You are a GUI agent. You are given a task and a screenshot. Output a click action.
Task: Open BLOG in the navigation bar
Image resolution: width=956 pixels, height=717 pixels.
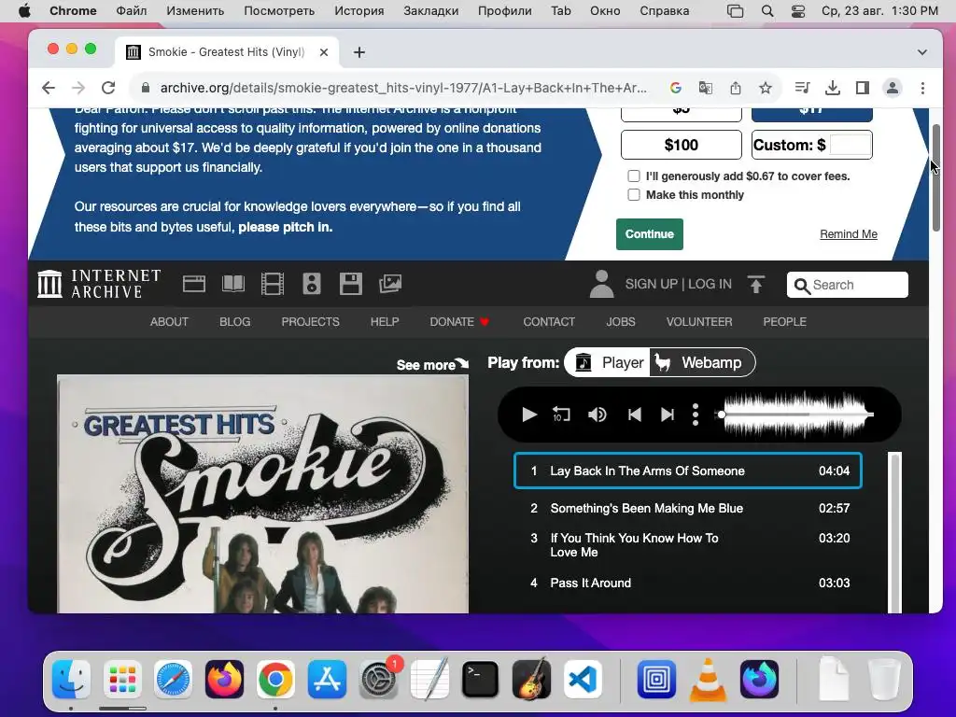click(x=234, y=322)
